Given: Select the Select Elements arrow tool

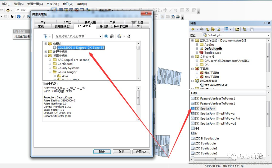Looking at the screenshot, I should pos(12,17).
